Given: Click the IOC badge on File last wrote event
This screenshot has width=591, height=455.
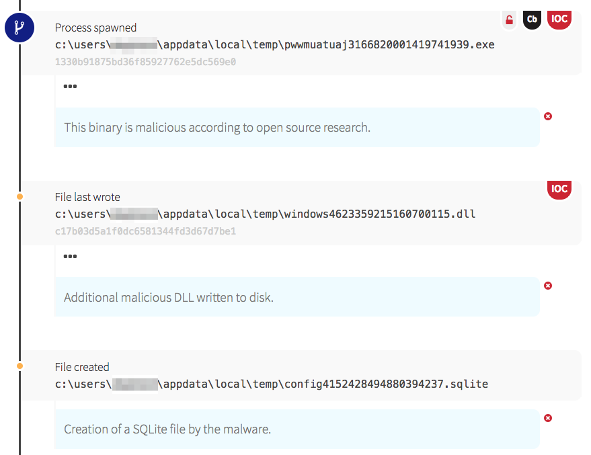Looking at the screenshot, I should tap(559, 189).
